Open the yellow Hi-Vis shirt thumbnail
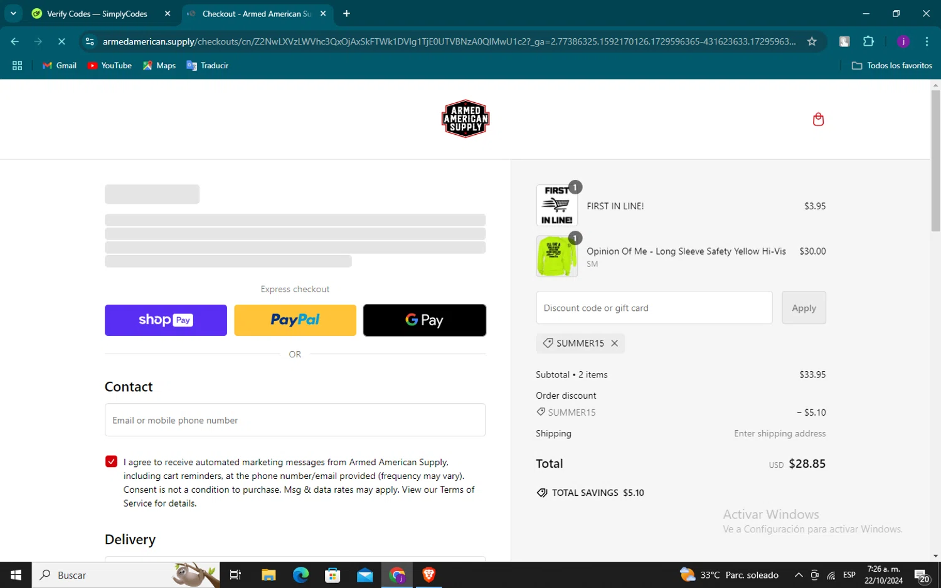 [x=557, y=256]
